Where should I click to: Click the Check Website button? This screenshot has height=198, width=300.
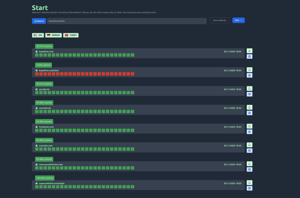220,20
